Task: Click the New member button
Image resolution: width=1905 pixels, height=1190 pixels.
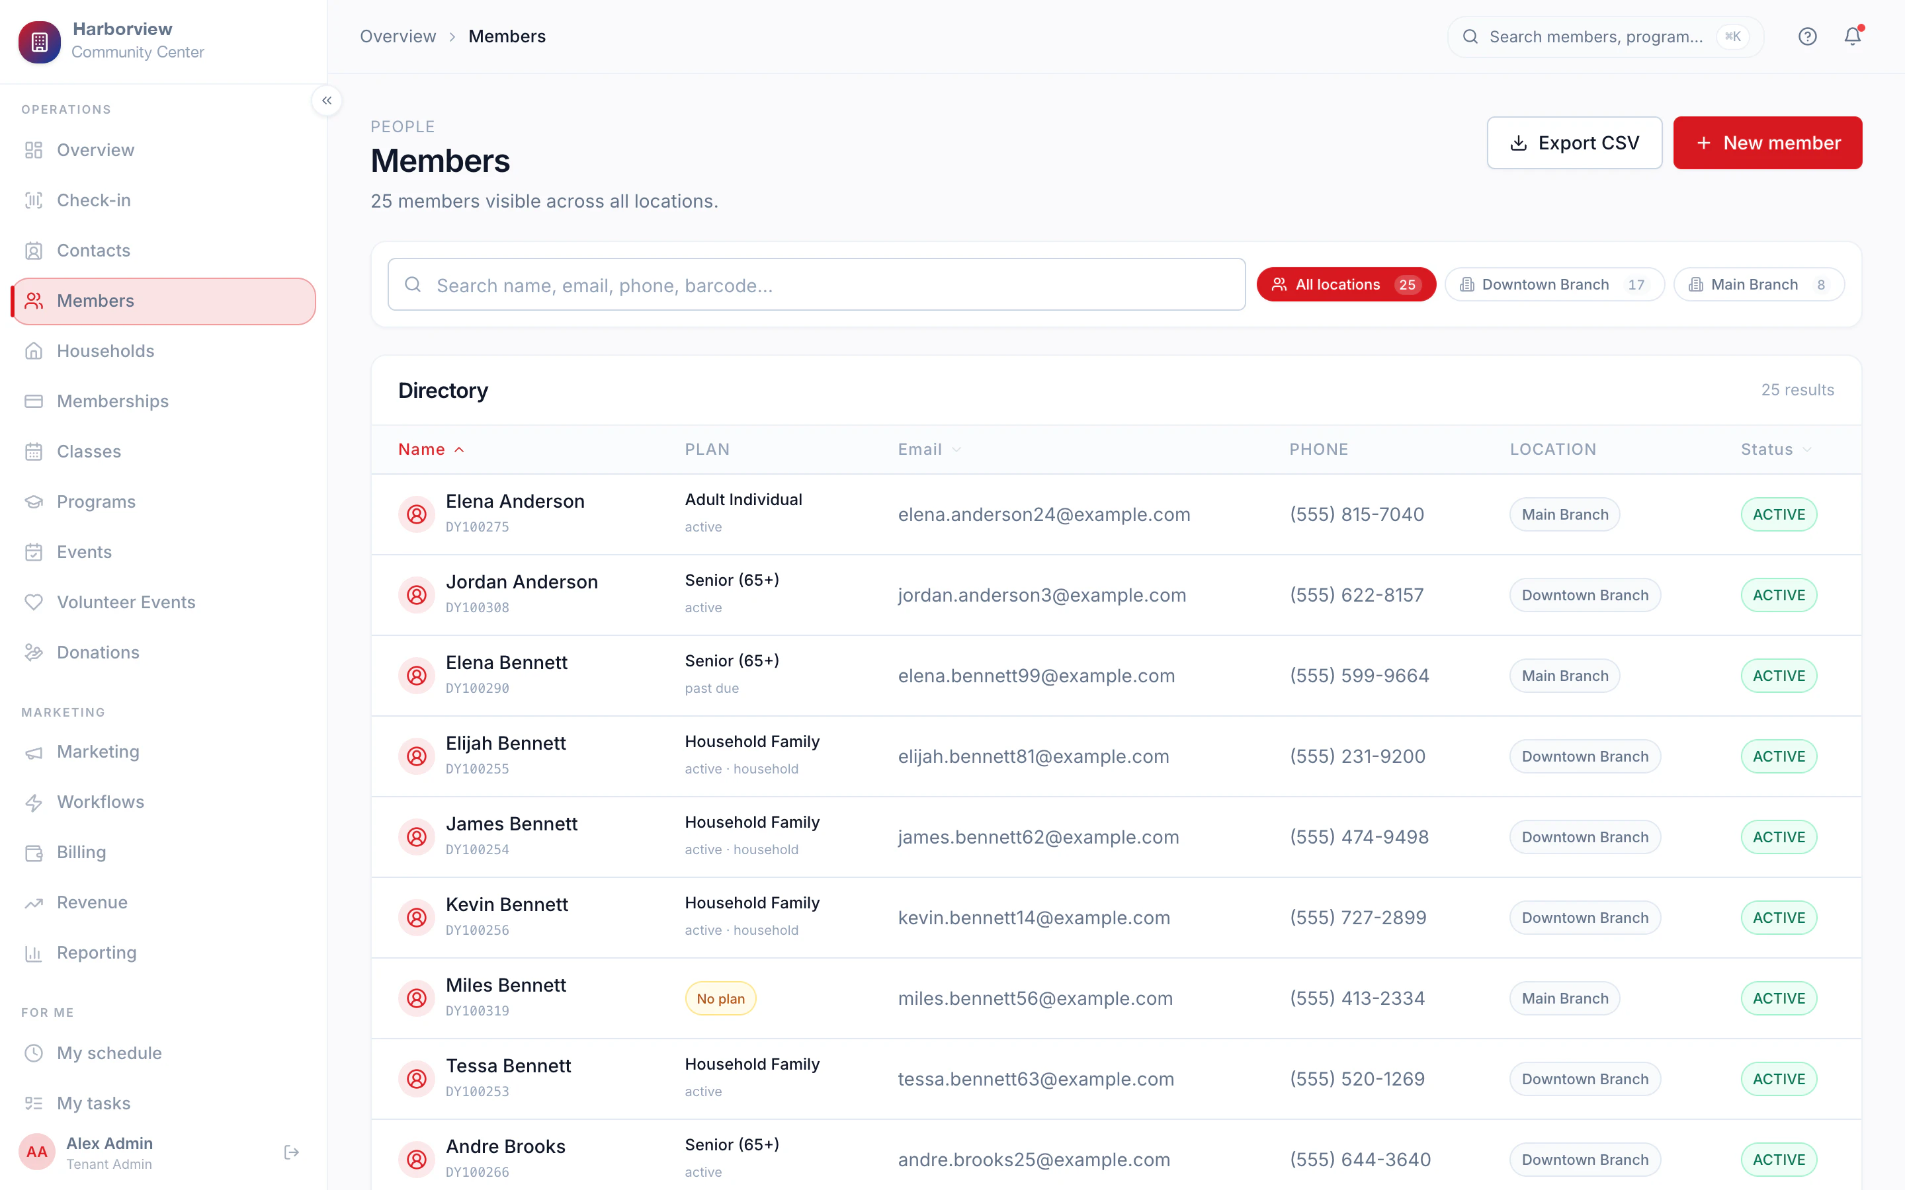Action: [x=1767, y=142]
